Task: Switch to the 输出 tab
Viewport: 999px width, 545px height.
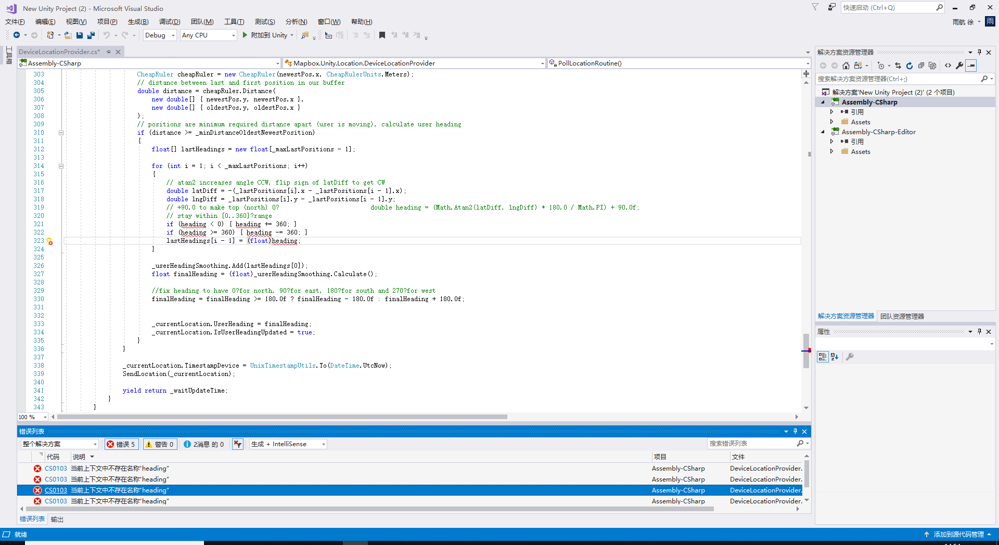Action: (x=57, y=520)
